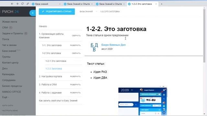
Task: Open Почта in sidebar
Action: point(5,39)
